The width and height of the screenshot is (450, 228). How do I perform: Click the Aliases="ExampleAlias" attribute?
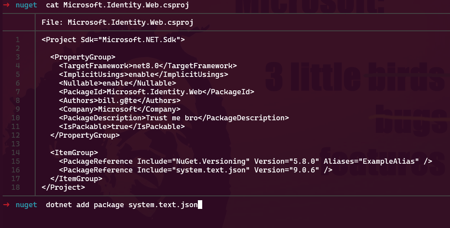coord(371,161)
